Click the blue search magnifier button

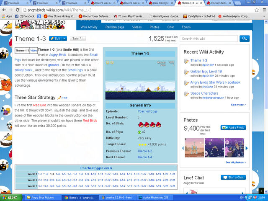pos(245,39)
